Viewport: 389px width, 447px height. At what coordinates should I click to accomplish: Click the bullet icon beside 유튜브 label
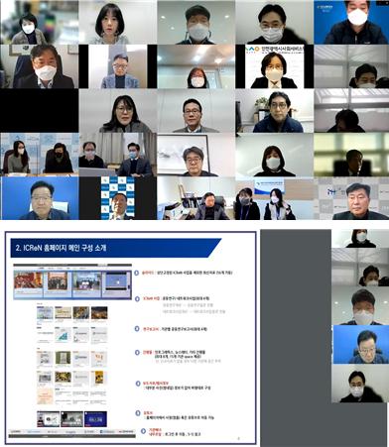pyautogui.click(x=138, y=413)
